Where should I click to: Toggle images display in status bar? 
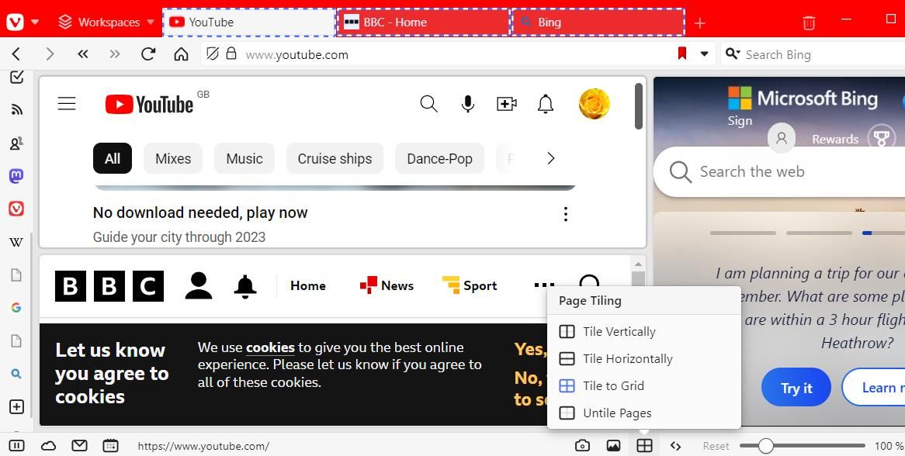(x=613, y=446)
